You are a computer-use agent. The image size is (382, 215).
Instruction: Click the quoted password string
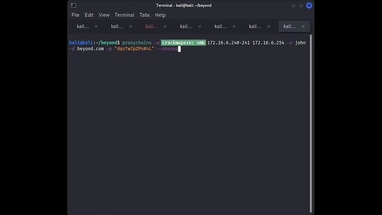[x=134, y=49]
